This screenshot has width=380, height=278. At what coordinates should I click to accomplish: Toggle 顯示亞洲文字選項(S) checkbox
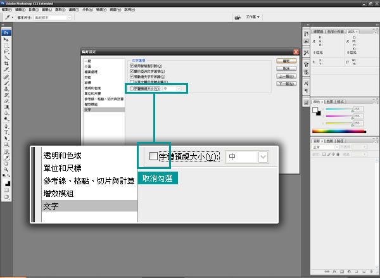pos(132,71)
